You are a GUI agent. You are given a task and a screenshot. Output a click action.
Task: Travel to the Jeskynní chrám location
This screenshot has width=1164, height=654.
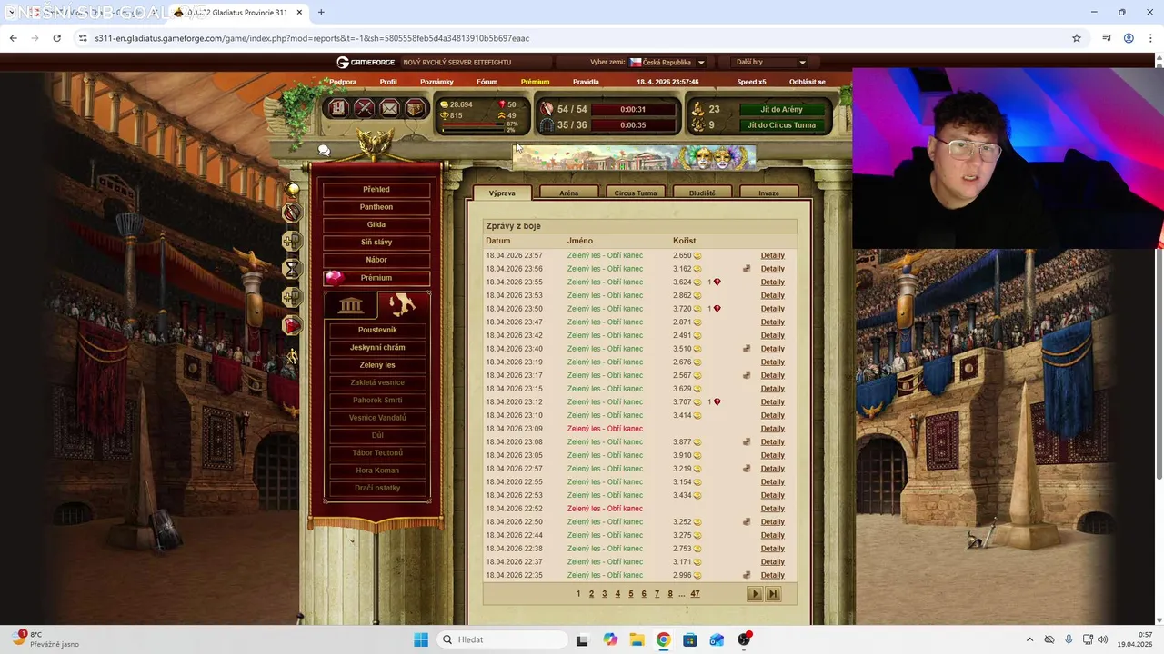pyautogui.click(x=377, y=347)
